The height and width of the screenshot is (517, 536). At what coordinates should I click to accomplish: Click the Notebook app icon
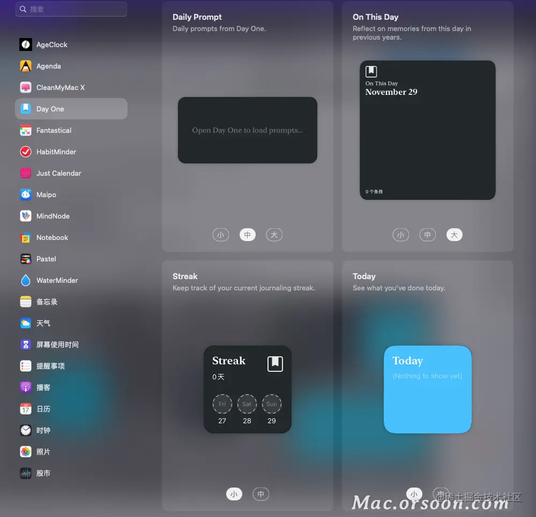tap(26, 237)
